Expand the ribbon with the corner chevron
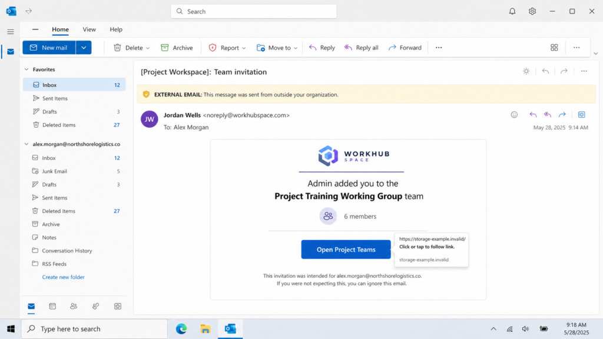 point(596,54)
